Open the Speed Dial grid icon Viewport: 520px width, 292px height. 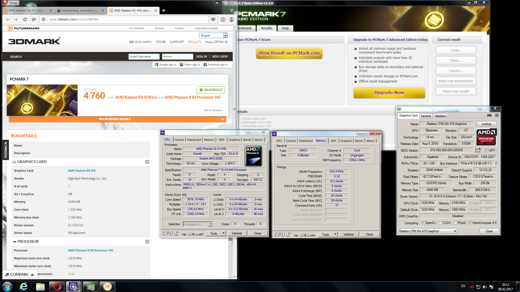pyautogui.click(x=34, y=19)
